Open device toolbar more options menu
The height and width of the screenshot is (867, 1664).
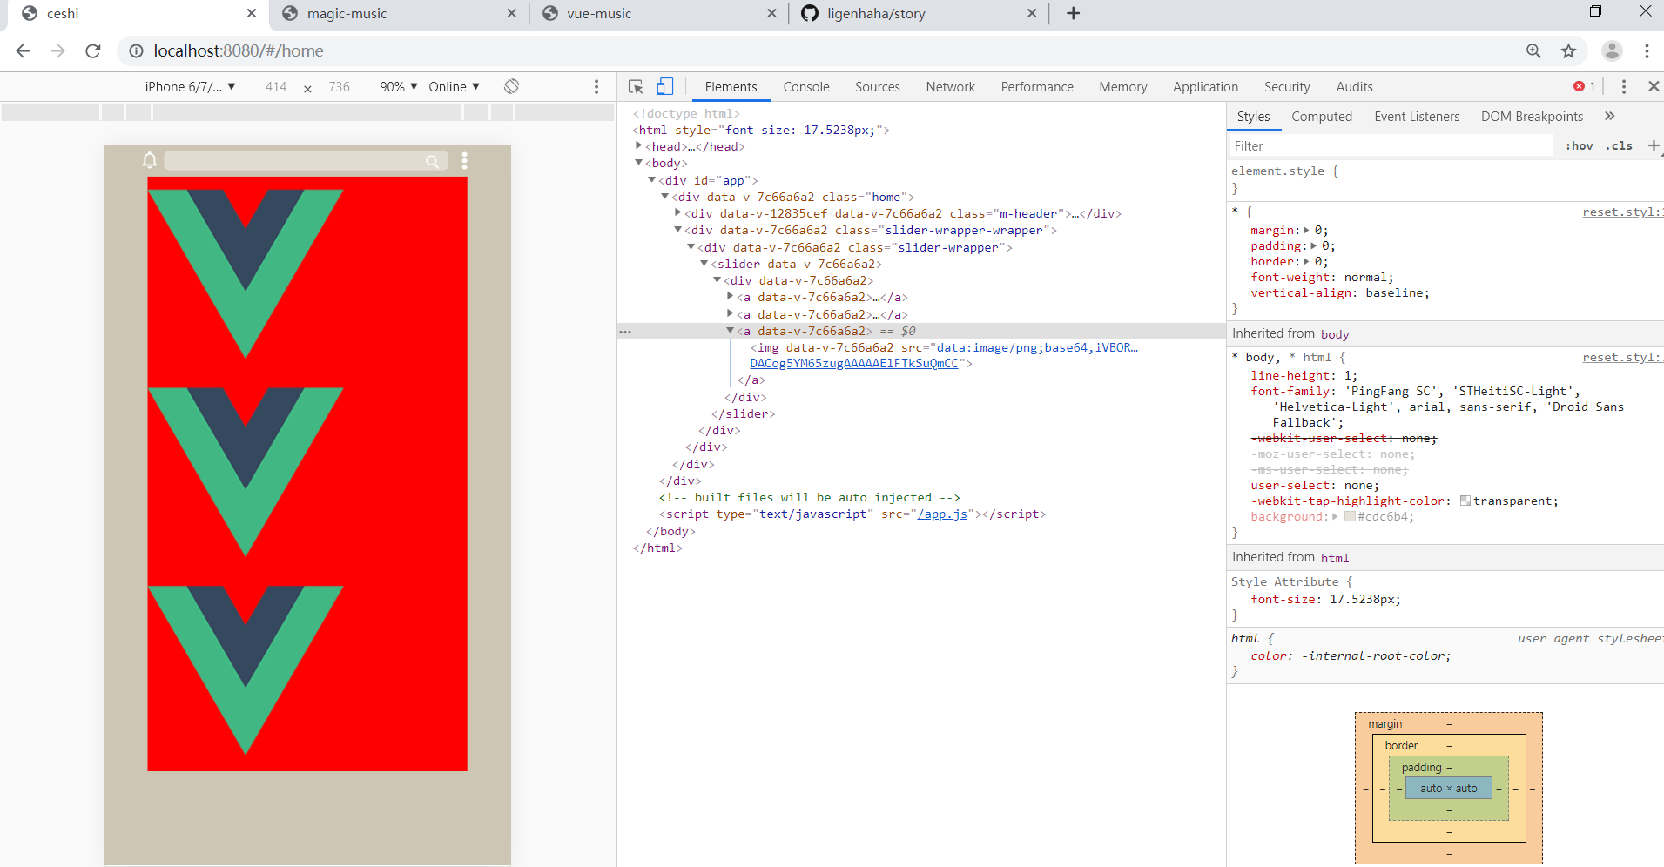596,87
